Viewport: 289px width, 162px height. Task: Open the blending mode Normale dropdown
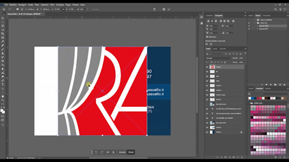[218, 58]
